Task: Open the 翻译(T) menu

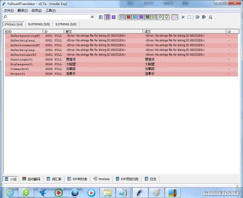Action: coord(23,11)
